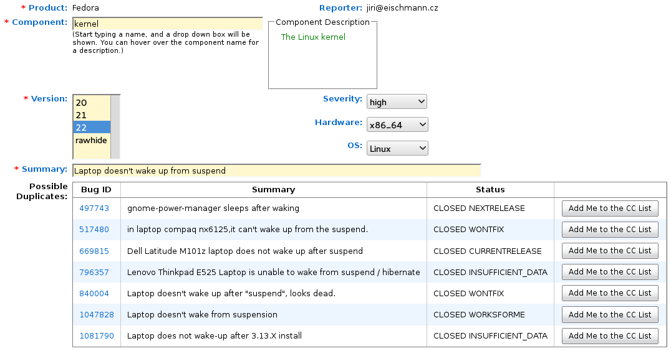Add me to CC list for bug 796357

click(x=609, y=272)
